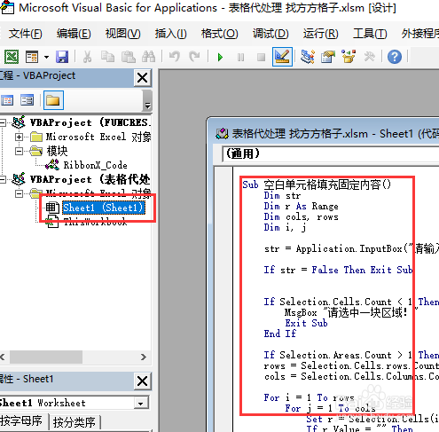
Task: Collapse second Microsoft Excel 对象 folder
Action: 19,193
